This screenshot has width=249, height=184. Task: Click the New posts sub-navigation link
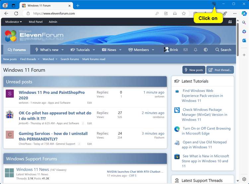click(x=10, y=59)
